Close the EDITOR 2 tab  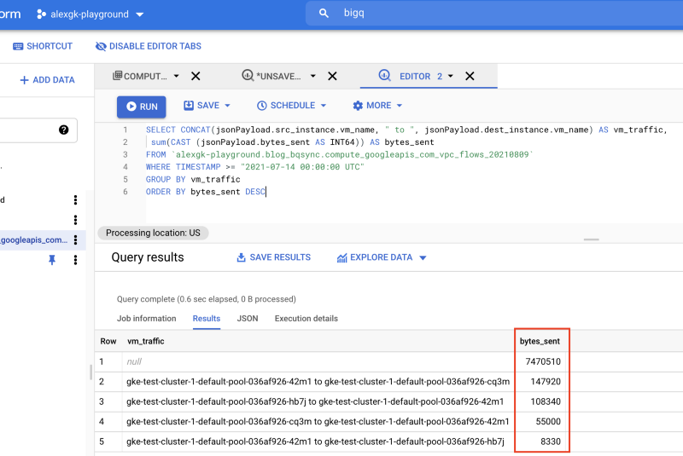tap(470, 76)
